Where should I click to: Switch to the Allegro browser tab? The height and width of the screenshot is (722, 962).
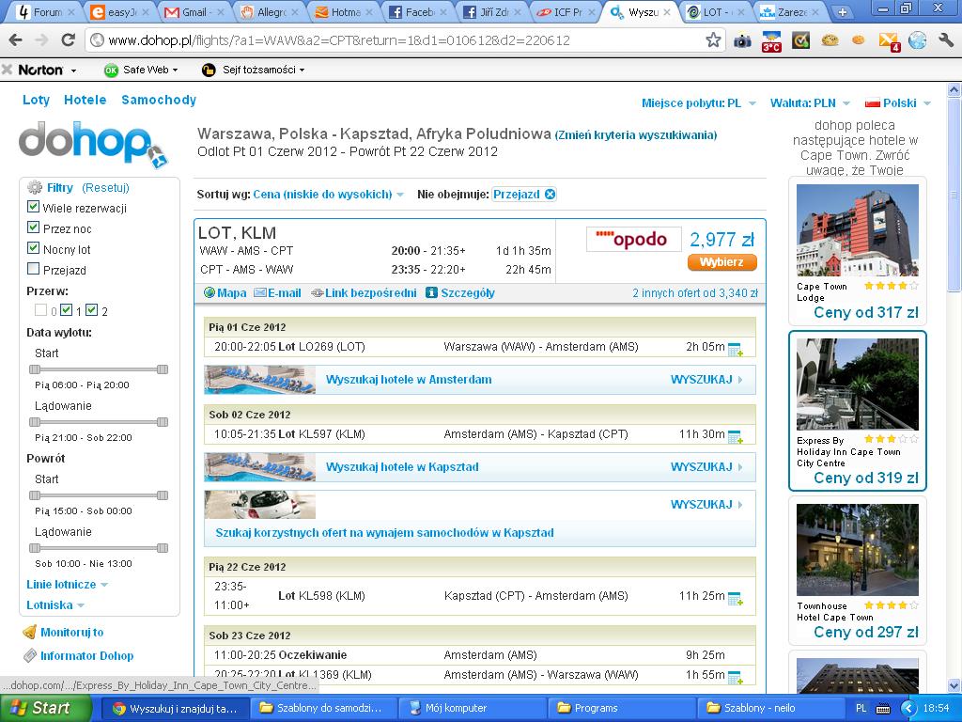(x=271, y=12)
